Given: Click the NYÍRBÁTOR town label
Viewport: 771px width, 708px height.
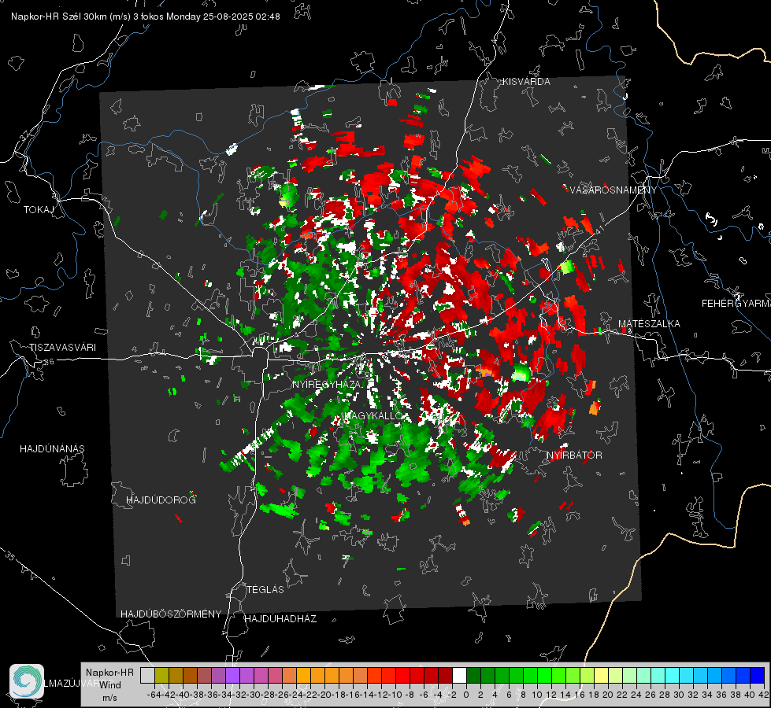Looking at the screenshot, I should tap(574, 455).
